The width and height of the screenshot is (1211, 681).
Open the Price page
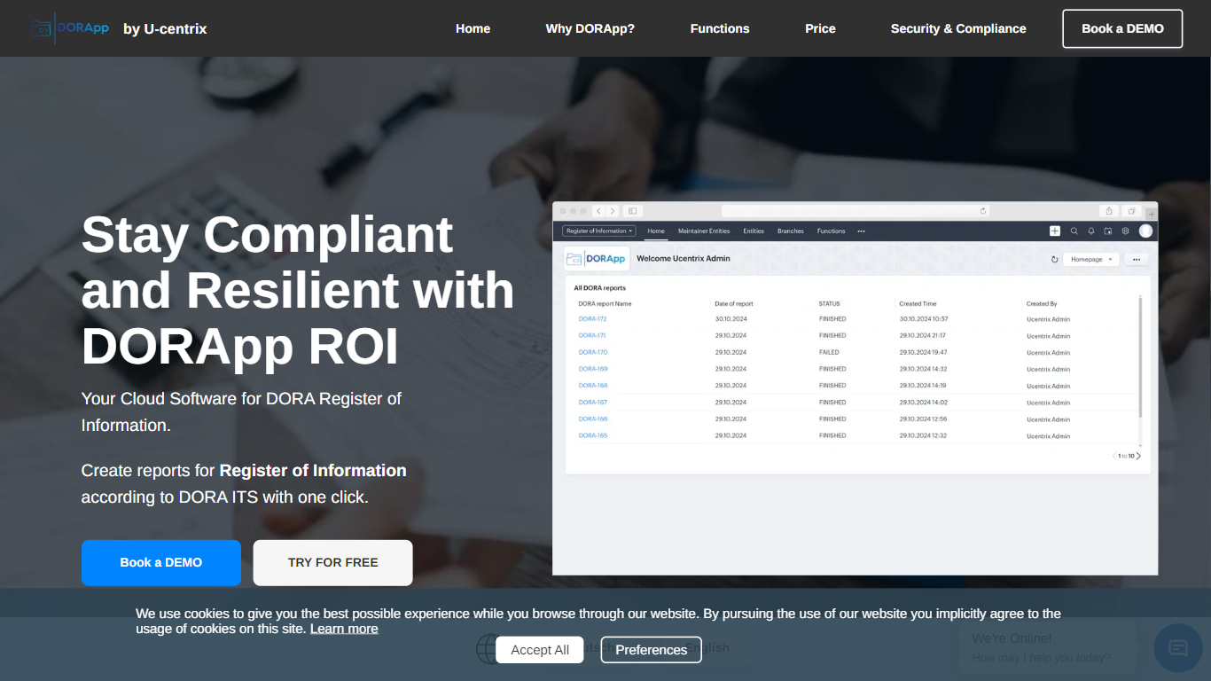click(820, 28)
